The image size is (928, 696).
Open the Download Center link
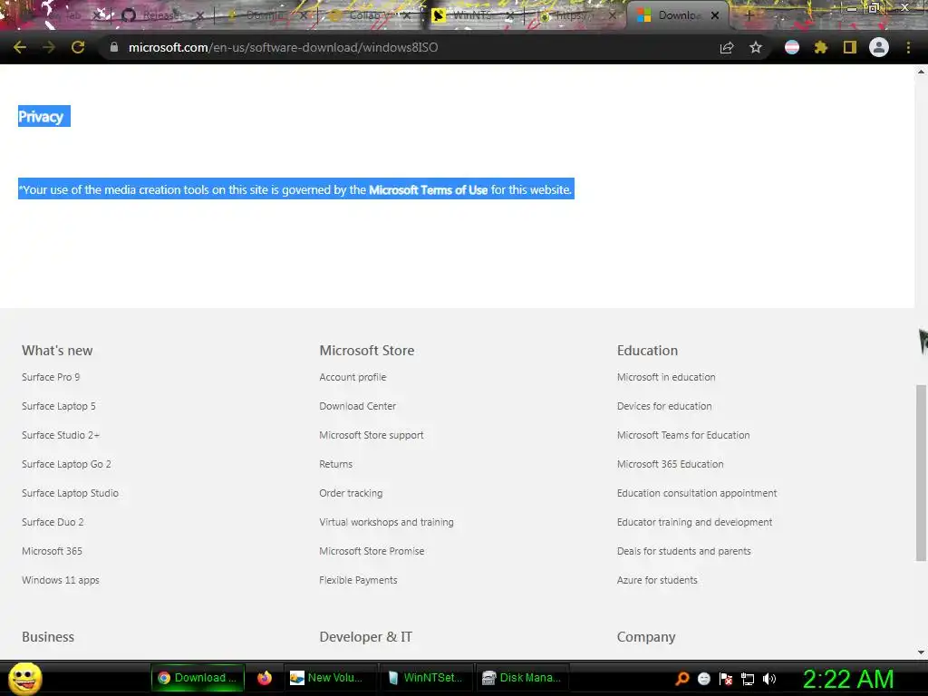pyautogui.click(x=357, y=406)
